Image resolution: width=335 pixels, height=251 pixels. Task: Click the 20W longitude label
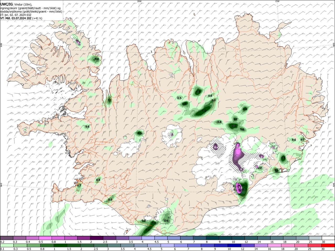(139, 1)
